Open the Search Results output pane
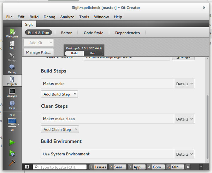 point(118,167)
